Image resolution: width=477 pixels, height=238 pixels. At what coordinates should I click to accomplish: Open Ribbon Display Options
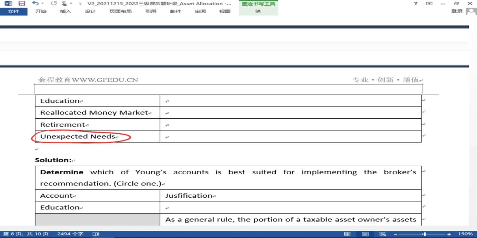[429, 3]
